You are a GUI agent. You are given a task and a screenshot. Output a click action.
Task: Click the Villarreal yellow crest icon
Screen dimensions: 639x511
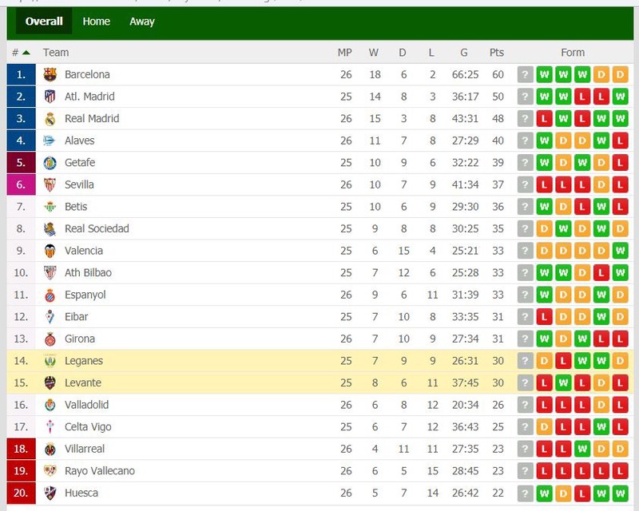click(50, 449)
